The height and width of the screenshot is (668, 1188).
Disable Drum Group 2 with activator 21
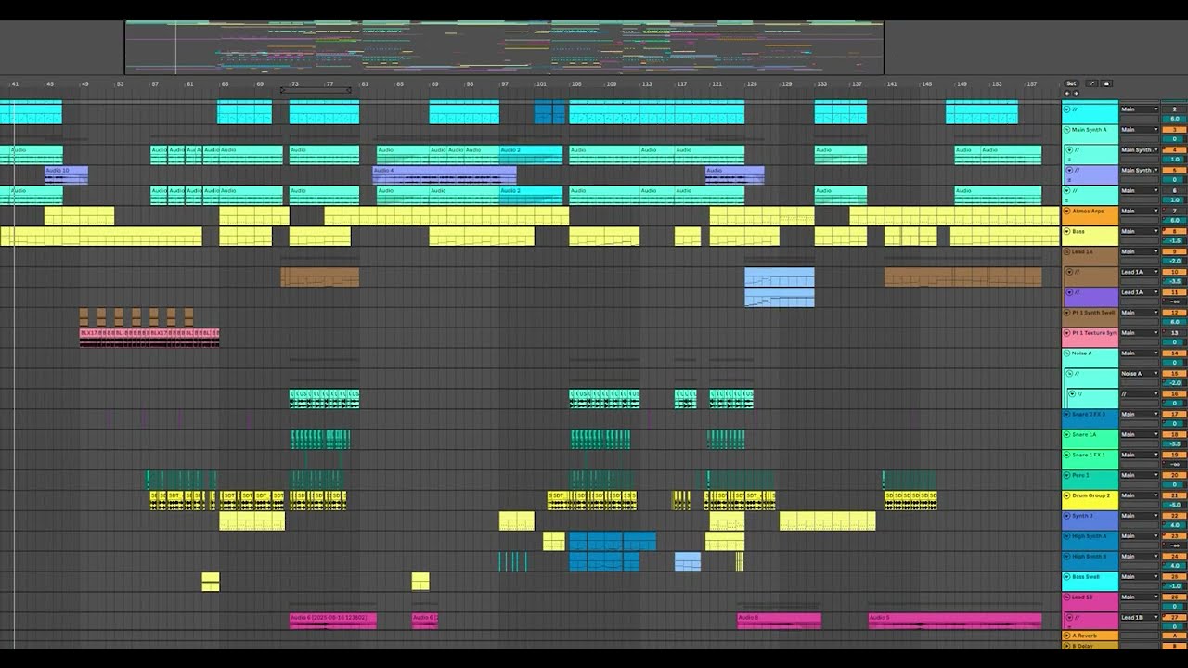point(1174,495)
